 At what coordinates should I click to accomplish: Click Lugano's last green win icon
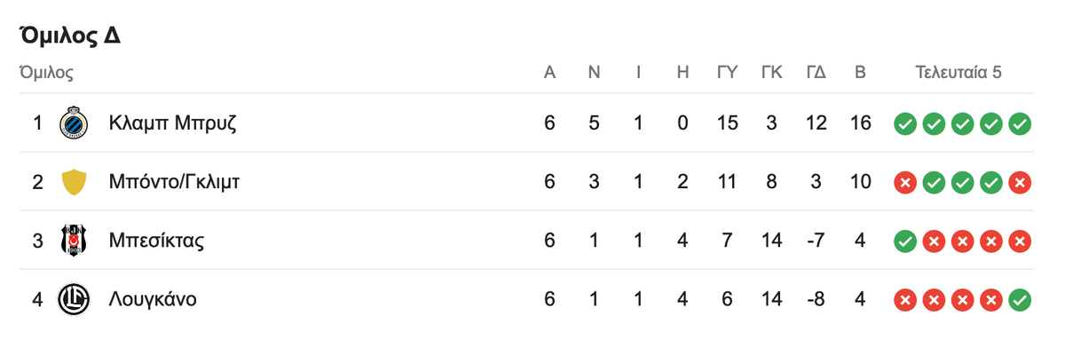[1021, 299]
